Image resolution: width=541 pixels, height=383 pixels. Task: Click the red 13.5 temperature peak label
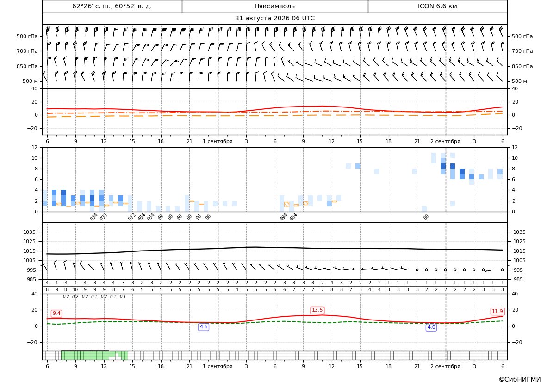pos(317,310)
